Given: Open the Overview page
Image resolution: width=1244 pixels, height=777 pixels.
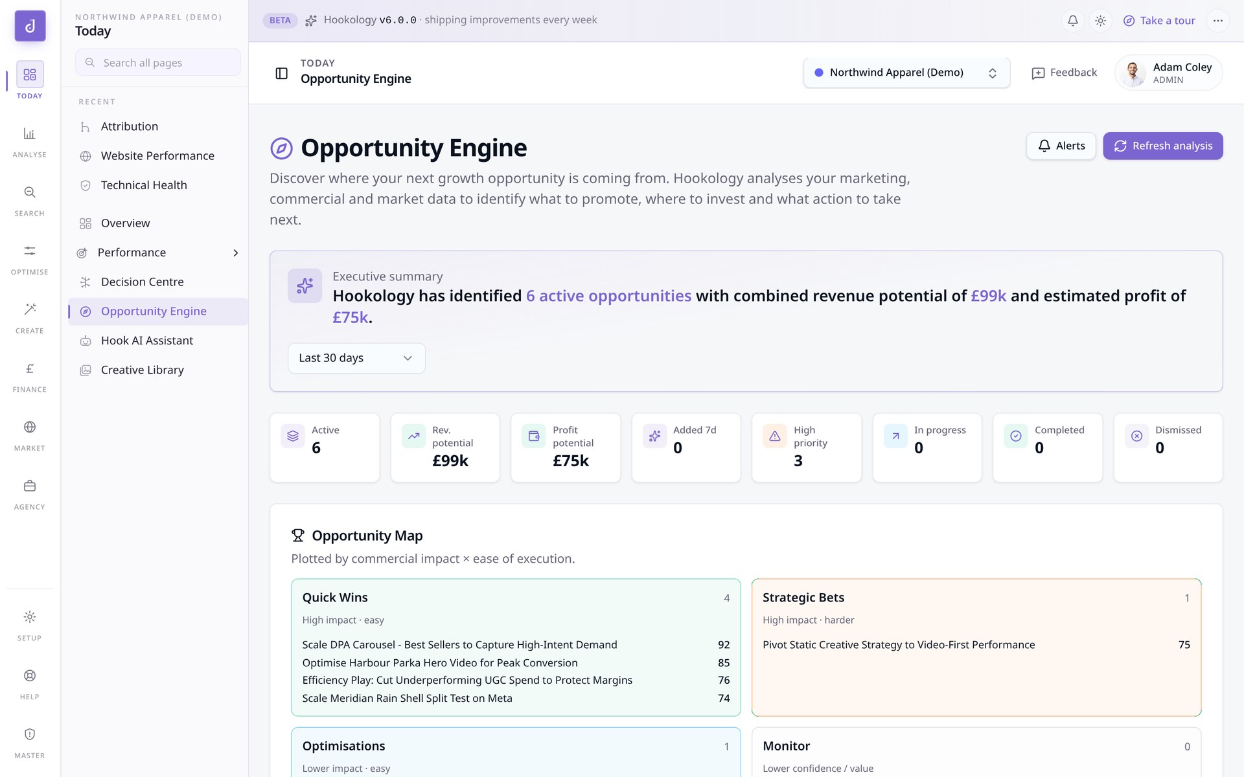Looking at the screenshot, I should point(158,223).
